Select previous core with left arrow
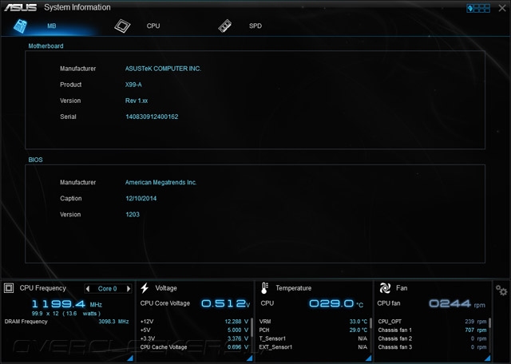The image size is (511, 364). click(x=87, y=288)
